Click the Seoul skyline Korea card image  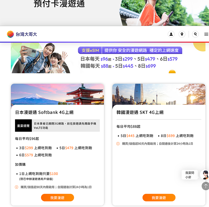pyautogui.click(x=159, y=94)
